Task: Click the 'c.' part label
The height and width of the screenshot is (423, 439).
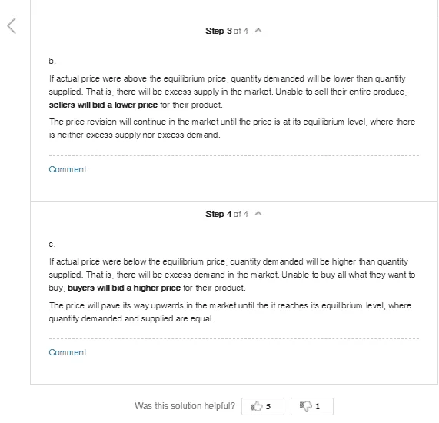Action: [52, 244]
